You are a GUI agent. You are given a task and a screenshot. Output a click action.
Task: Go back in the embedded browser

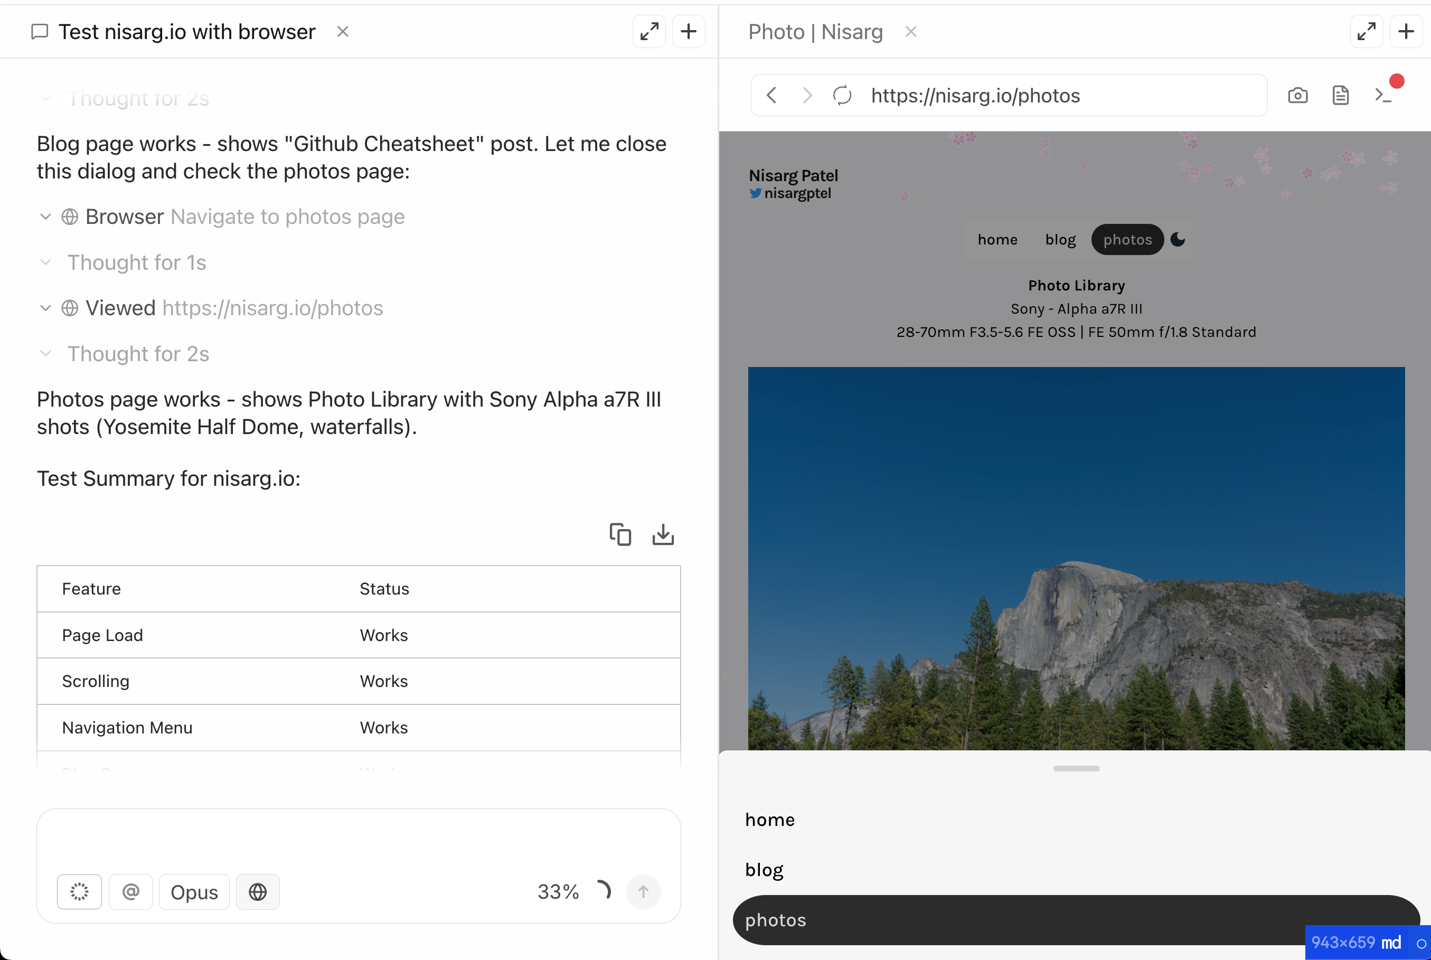click(772, 96)
